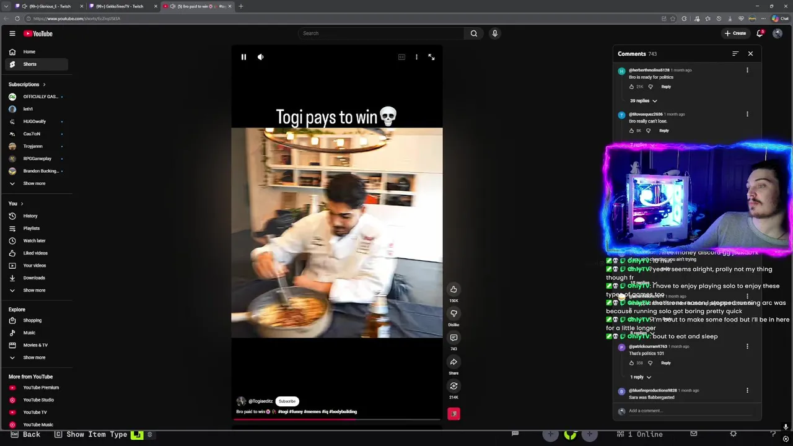Start voice search with the microphone
This screenshot has width=793, height=446.
tap(494, 33)
